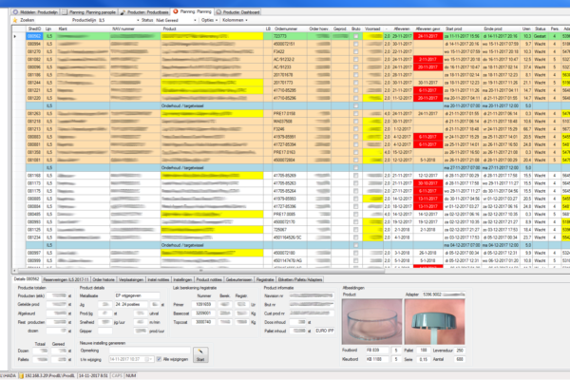Click the Producten: Productbasis brush icon
Viewport: 570px width, 380px height.
click(x=123, y=12)
